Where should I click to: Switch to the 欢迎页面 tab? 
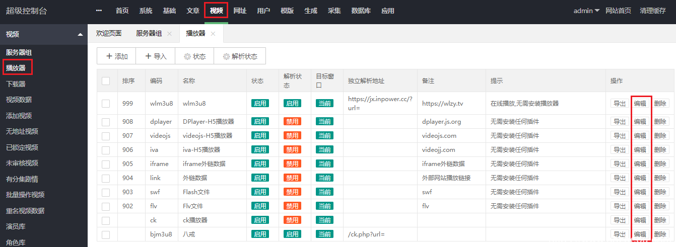tap(109, 33)
